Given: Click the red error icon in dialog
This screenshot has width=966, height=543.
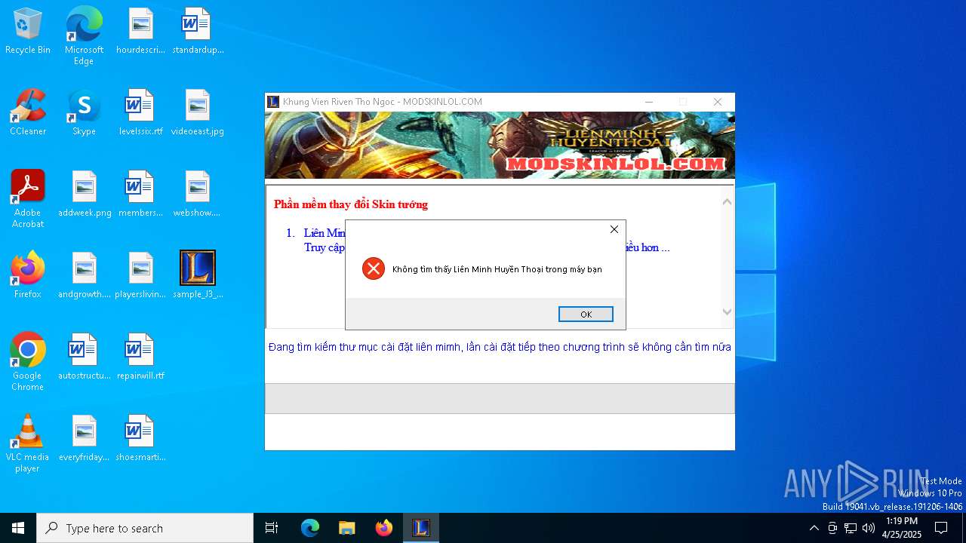Looking at the screenshot, I should pos(373,268).
